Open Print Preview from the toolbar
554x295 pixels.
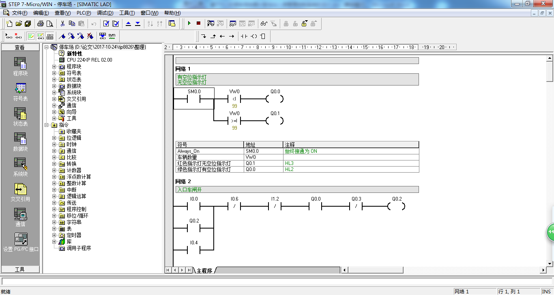(x=50, y=24)
